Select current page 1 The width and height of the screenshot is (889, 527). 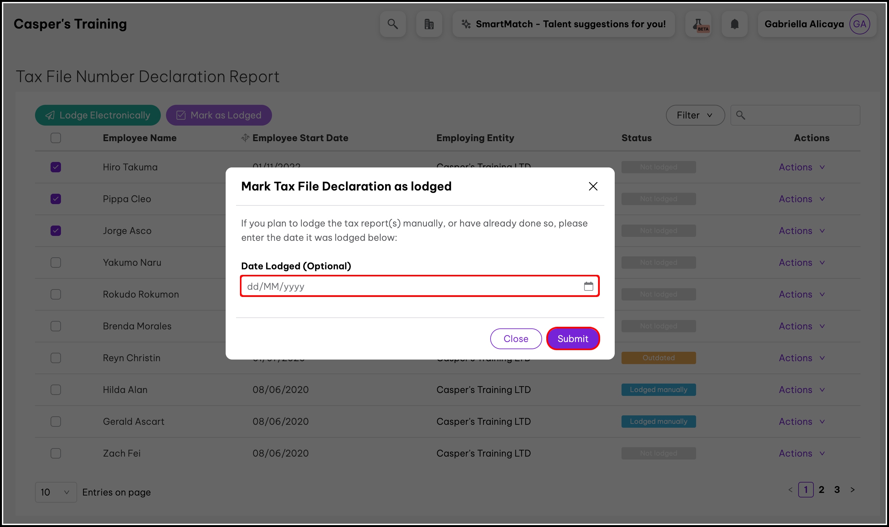pyautogui.click(x=805, y=490)
